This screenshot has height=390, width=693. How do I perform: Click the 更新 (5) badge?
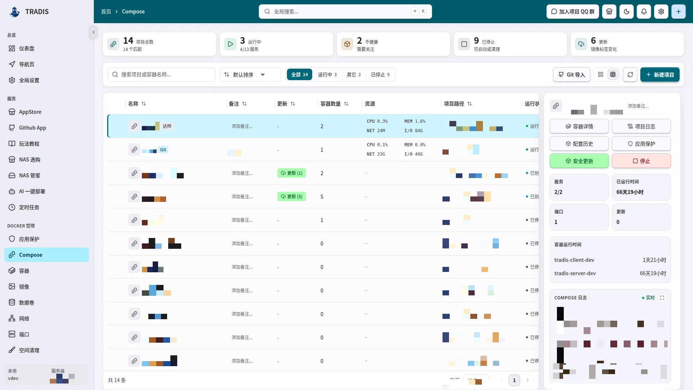tap(292, 196)
